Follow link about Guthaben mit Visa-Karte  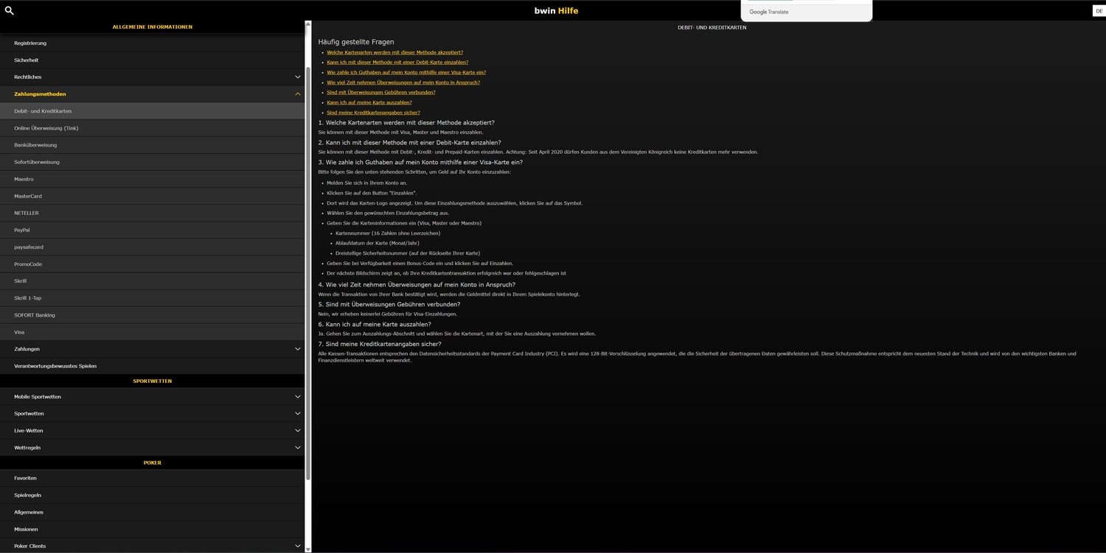click(406, 72)
